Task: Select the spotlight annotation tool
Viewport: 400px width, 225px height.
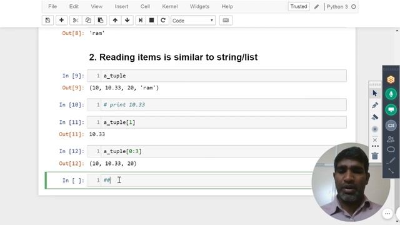Action: coord(375,129)
